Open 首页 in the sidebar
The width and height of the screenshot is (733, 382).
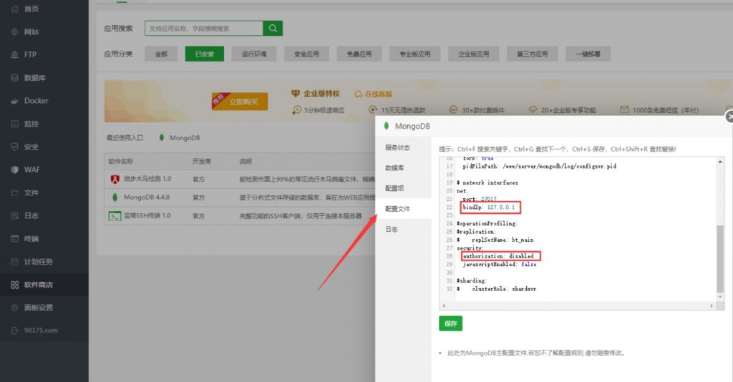click(x=31, y=9)
